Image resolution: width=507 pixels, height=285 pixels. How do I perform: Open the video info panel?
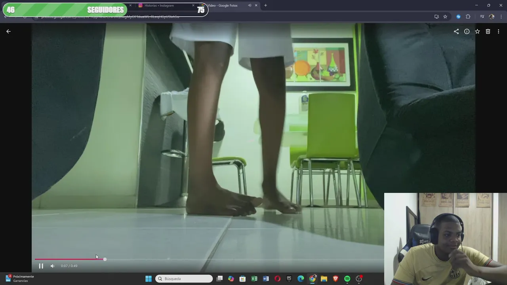(467, 31)
